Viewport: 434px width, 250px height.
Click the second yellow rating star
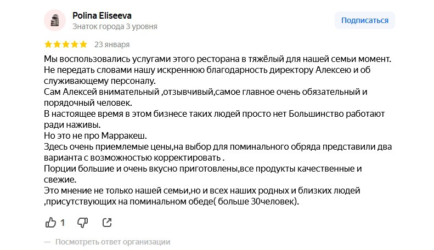pos(57,44)
